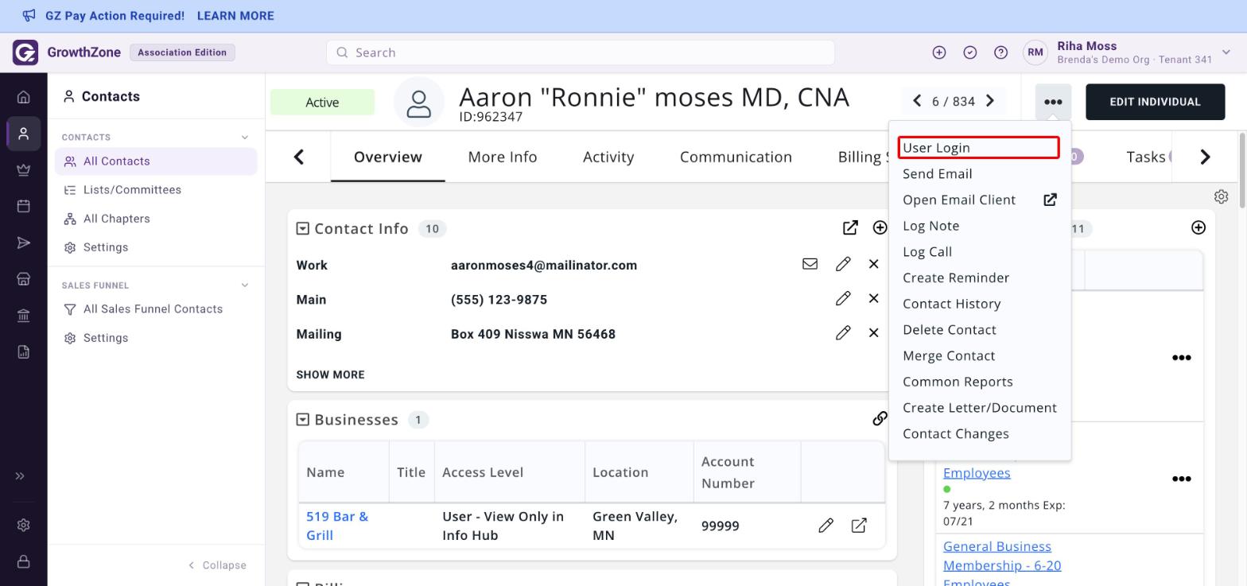Delete the Mailing address with X icon

(873, 333)
